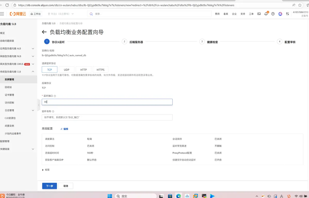Select UDP listener protocol
Image resolution: width=309 pixels, height=198 pixels.
[66, 70]
